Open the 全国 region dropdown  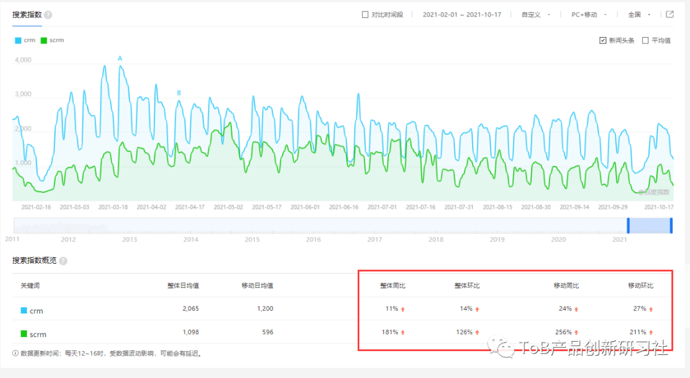click(x=636, y=13)
